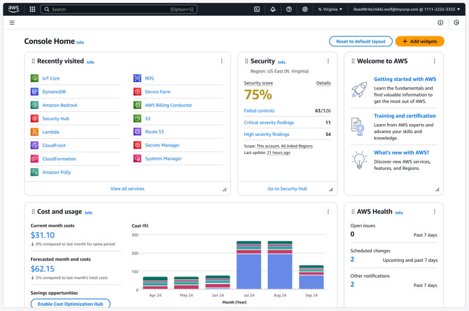The image size is (469, 311).
Task: Click the search input field
Action: click(117, 9)
